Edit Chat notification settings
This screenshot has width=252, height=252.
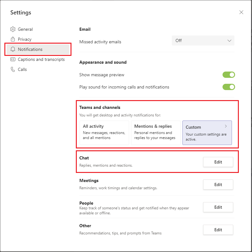[x=218, y=162]
